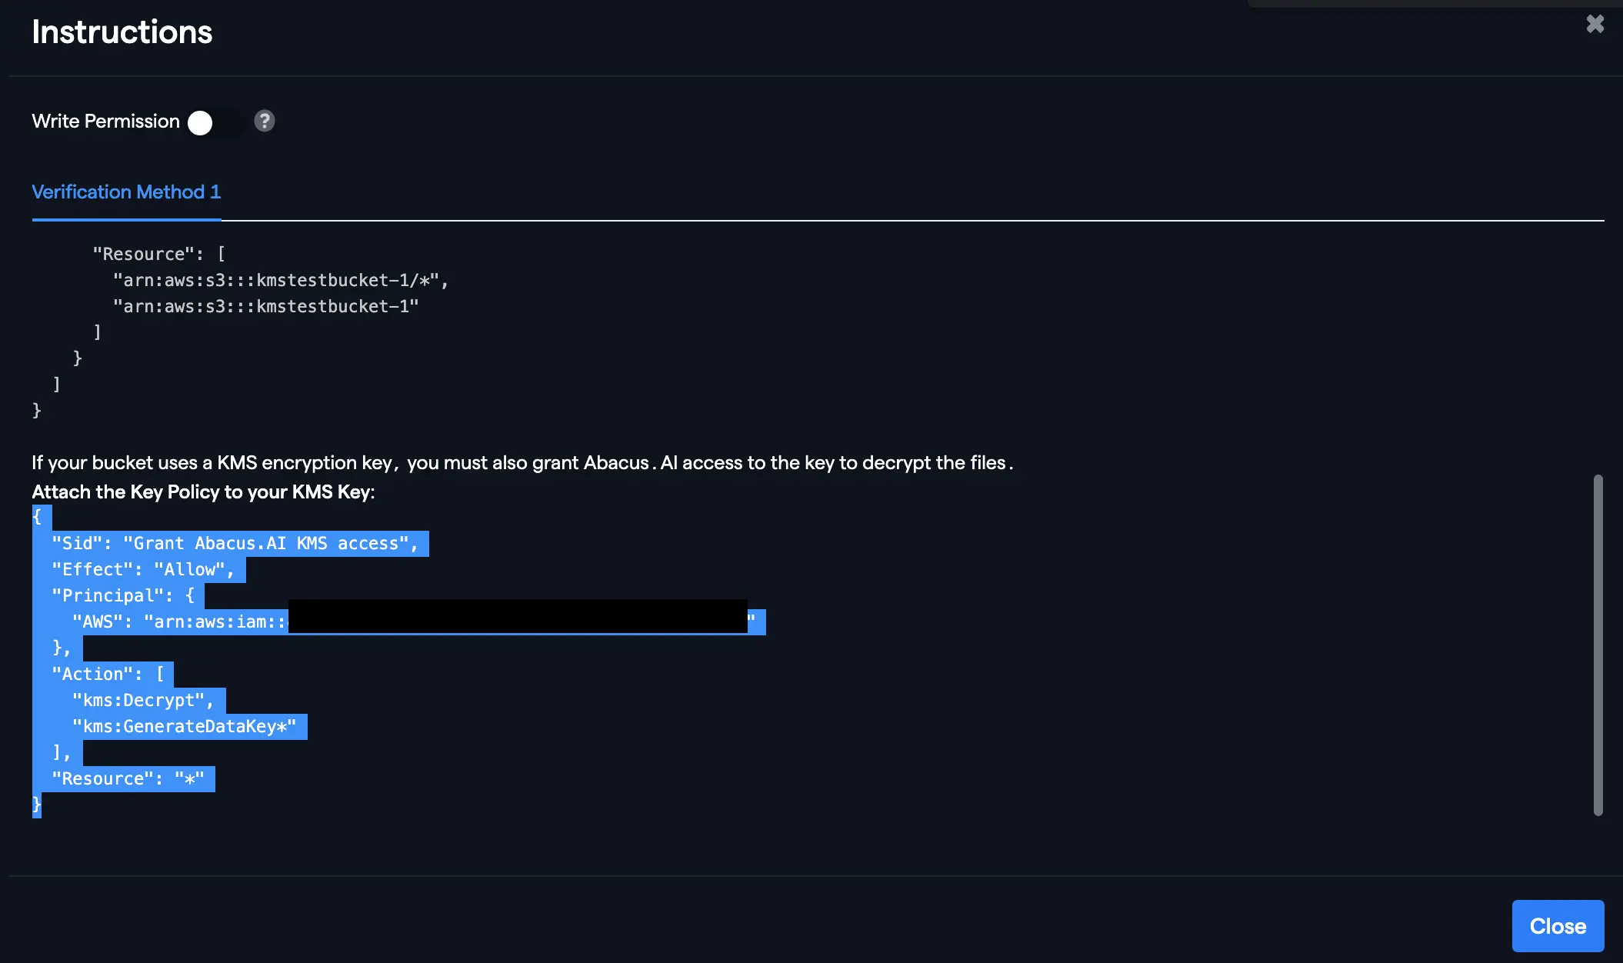Click the "Effect": "Allow" line
Viewport: 1623px width, 963px height.
(x=142, y=570)
